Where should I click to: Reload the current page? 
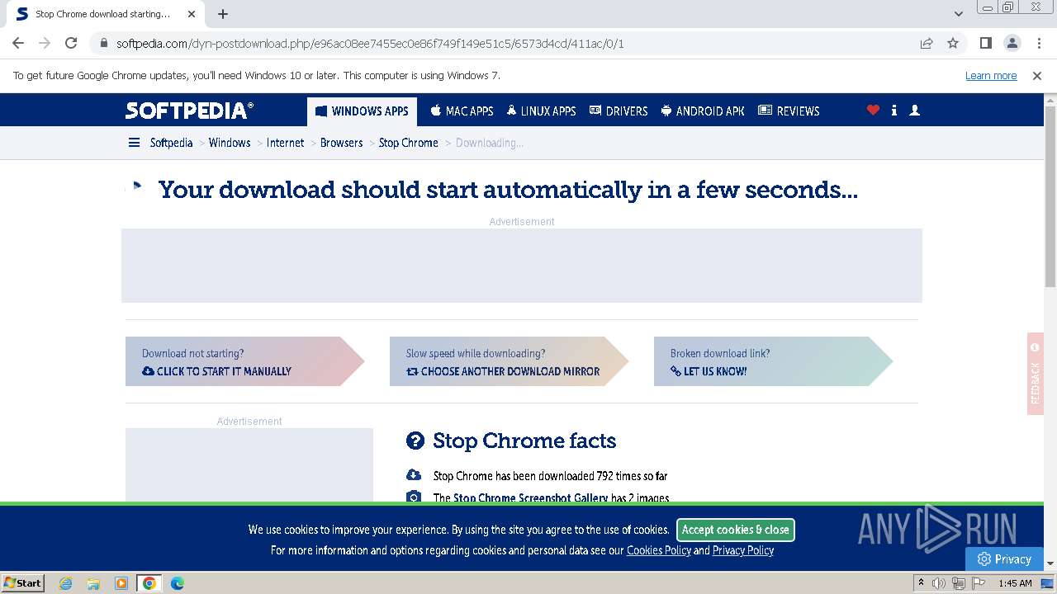(x=71, y=43)
